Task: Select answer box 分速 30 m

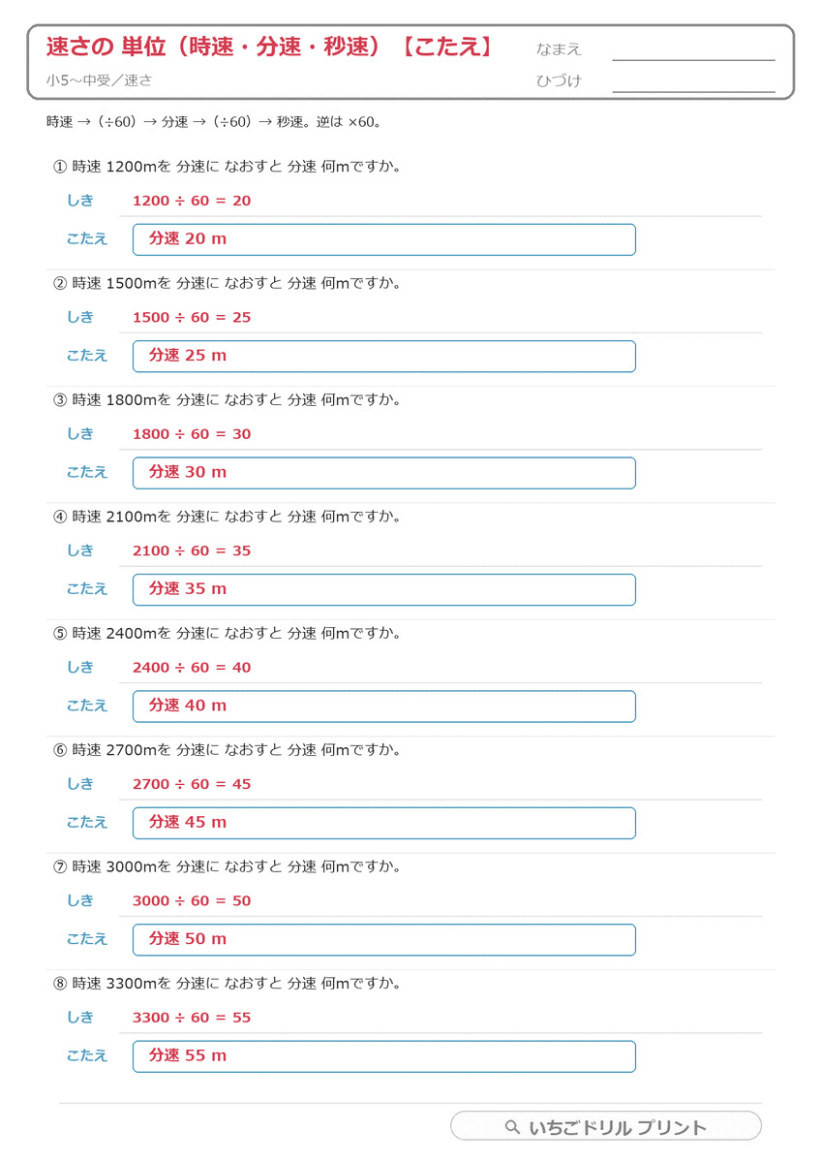Action: point(384,473)
